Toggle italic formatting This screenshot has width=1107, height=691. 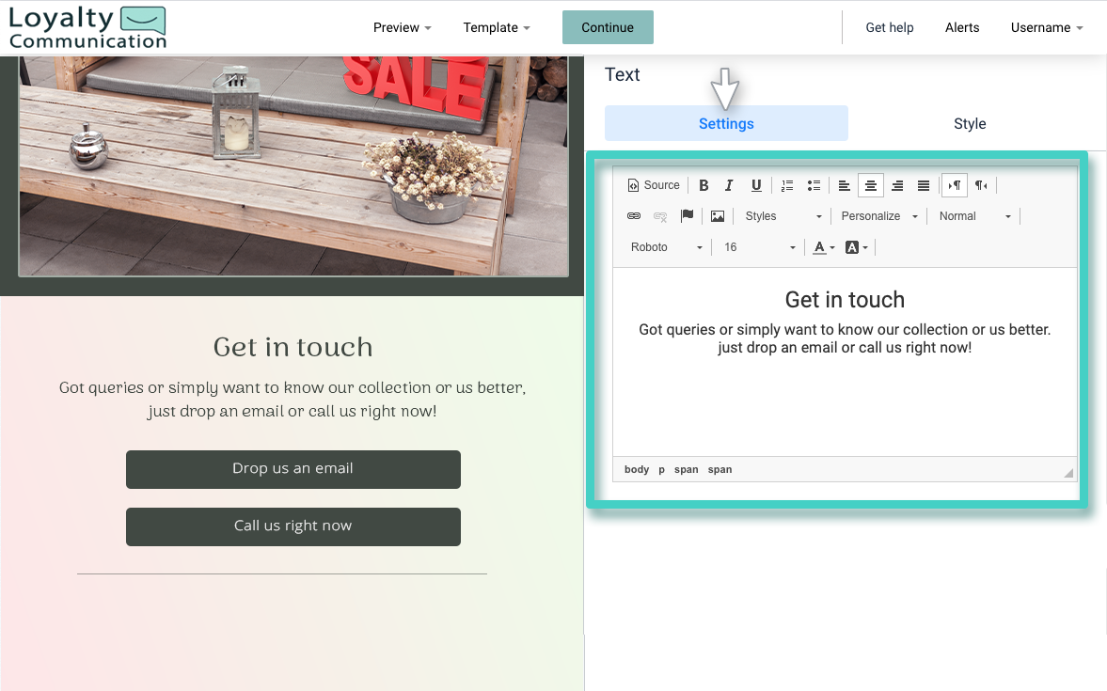pyautogui.click(x=729, y=185)
